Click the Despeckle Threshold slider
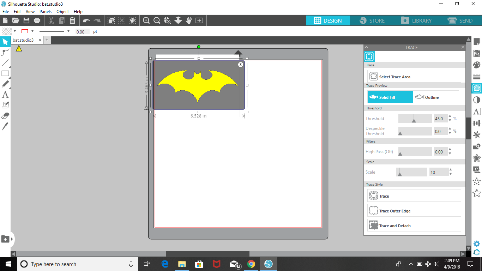482x271 pixels. [x=415, y=131]
